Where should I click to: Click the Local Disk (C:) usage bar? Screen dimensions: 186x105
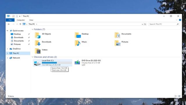pos(57,63)
